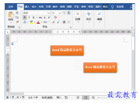Screen dimensions: 139x103
Task: Click the Tell Me lightbulb icon
Action: click(112, 7)
